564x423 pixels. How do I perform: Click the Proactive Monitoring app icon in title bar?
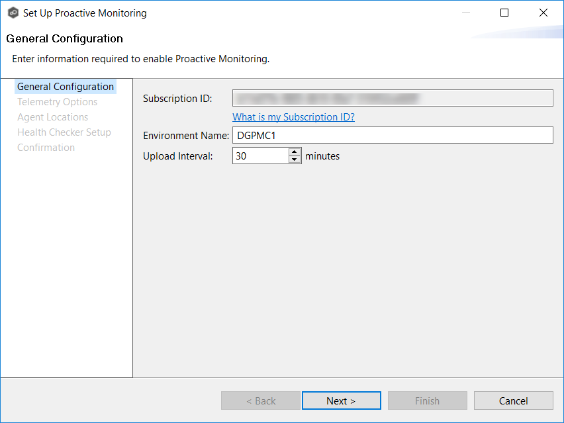tap(13, 13)
